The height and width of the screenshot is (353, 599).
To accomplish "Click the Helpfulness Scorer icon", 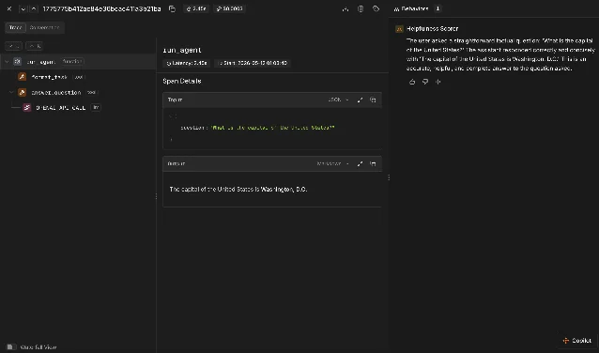I will (x=399, y=29).
